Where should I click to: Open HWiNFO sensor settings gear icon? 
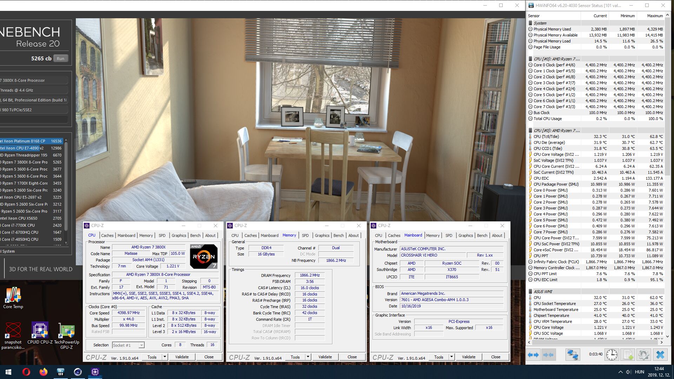644,355
